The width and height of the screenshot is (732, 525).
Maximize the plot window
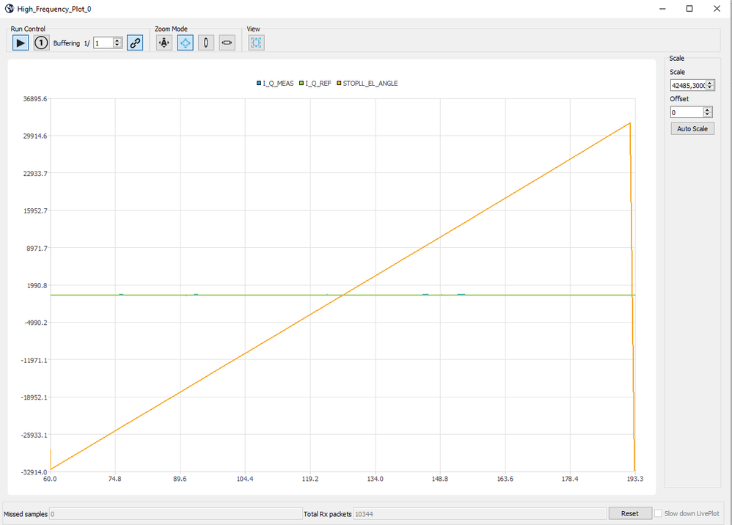pyautogui.click(x=689, y=8)
